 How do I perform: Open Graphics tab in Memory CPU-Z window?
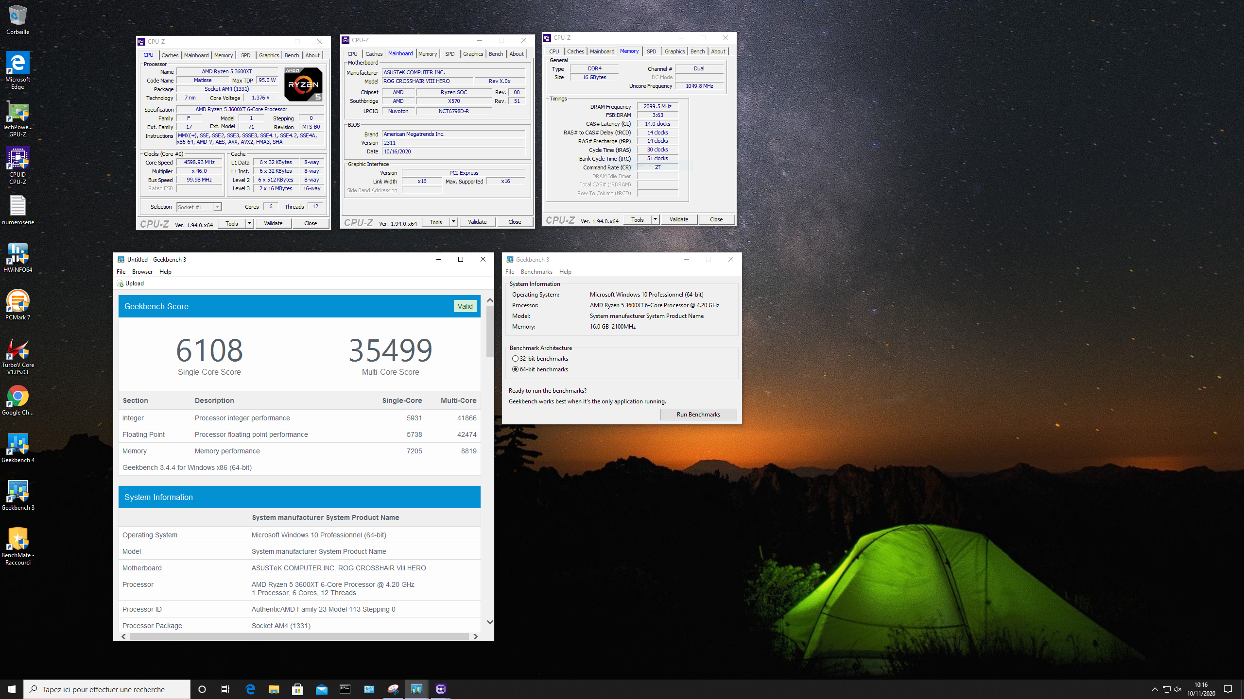click(x=675, y=51)
